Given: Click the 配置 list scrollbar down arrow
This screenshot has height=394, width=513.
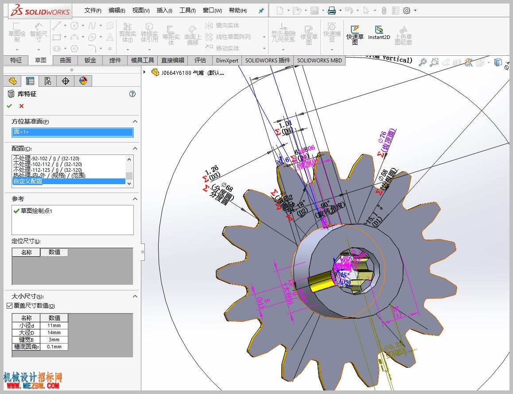Looking at the screenshot, I should click(129, 184).
